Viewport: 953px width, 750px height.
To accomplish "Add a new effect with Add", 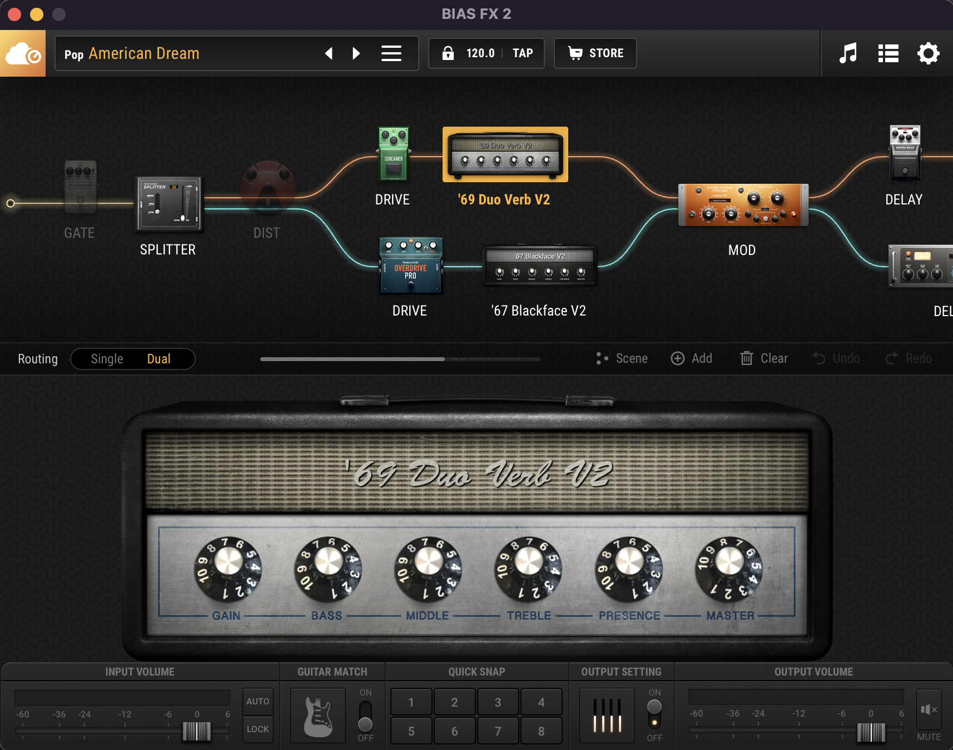I will click(691, 358).
